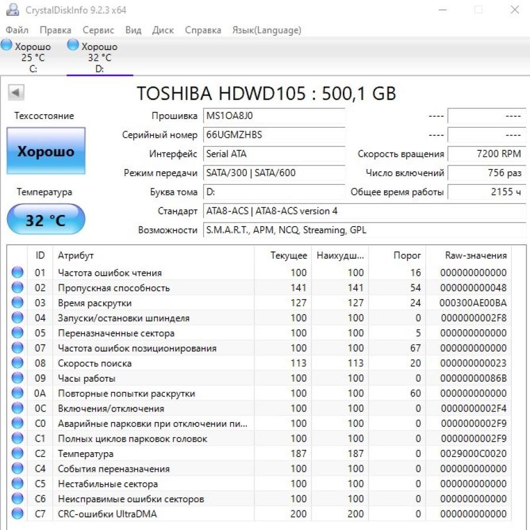Click the 32 °C temperature indicator
Image resolution: width=530 pixels, height=530 pixels.
point(46,219)
